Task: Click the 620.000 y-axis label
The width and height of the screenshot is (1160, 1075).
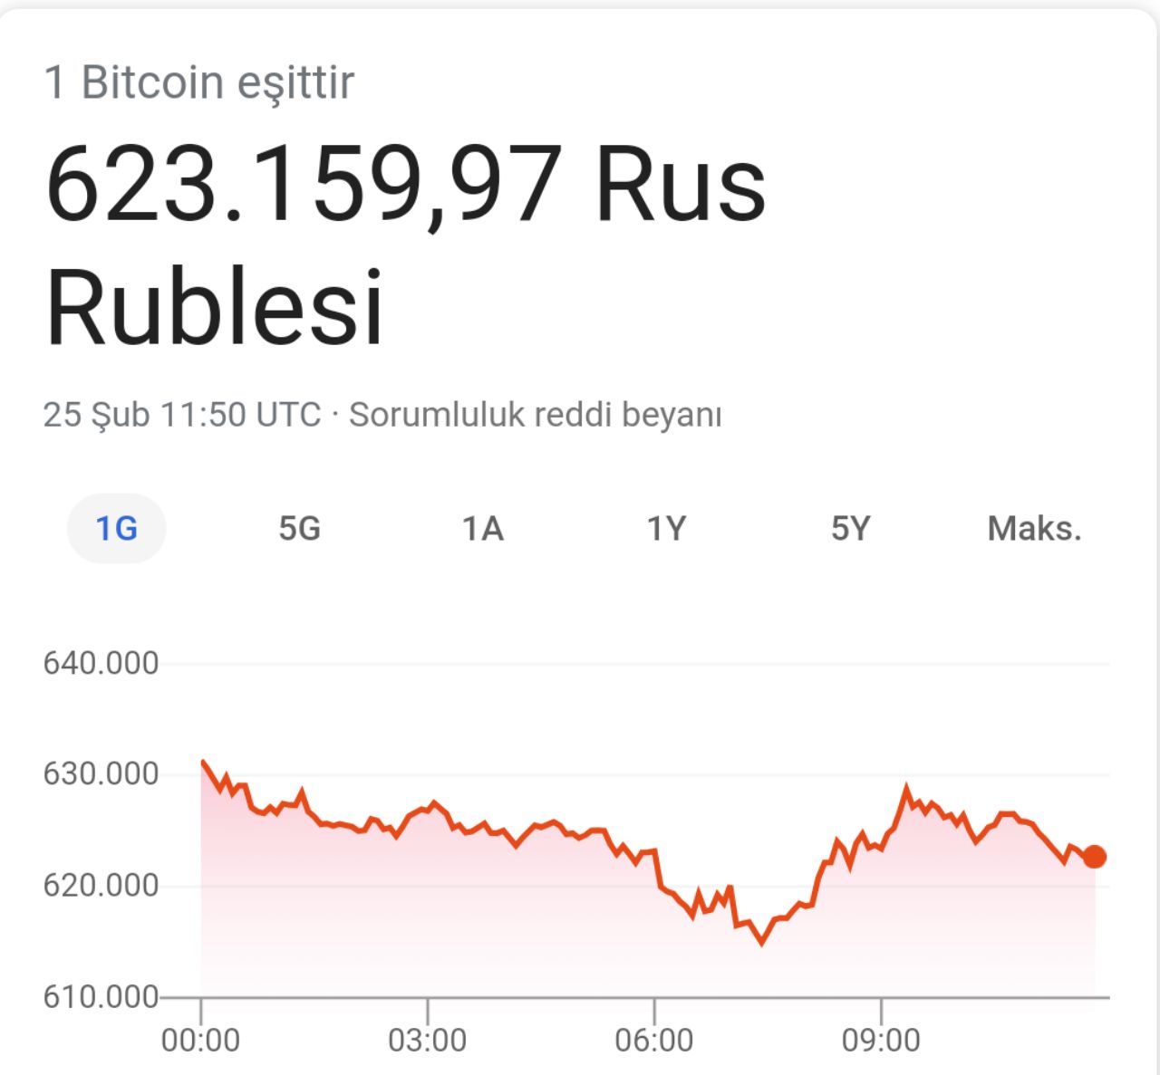Action: pos(101,885)
